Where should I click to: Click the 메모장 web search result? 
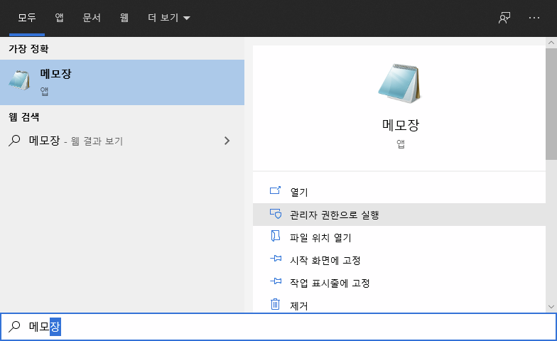click(x=122, y=141)
